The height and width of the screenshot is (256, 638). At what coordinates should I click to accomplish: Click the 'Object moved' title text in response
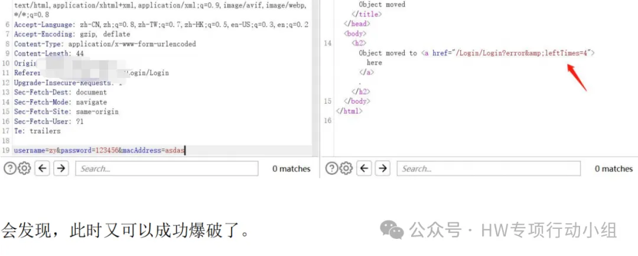coord(382,5)
